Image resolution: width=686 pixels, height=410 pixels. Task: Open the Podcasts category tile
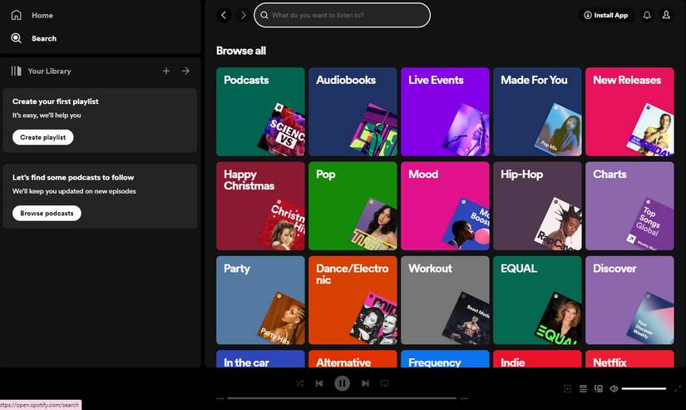tap(260, 111)
